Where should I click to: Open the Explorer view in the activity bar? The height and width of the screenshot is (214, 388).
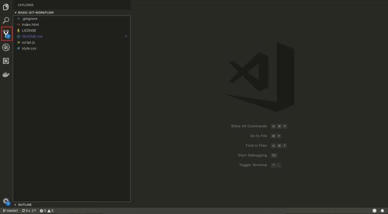pyautogui.click(x=6, y=7)
